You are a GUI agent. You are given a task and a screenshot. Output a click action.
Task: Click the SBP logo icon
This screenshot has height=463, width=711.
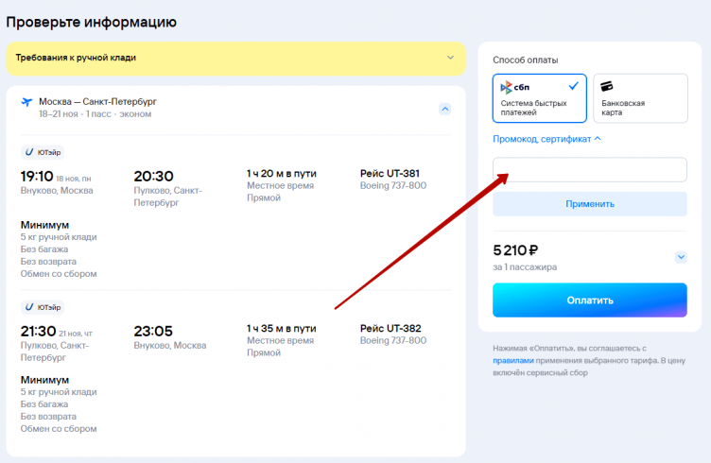515,87
